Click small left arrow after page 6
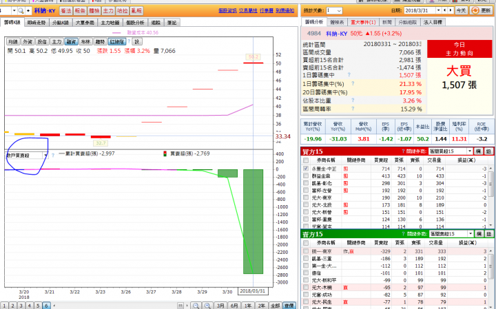This screenshot has width=496, height=309. [x=54, y=306]
